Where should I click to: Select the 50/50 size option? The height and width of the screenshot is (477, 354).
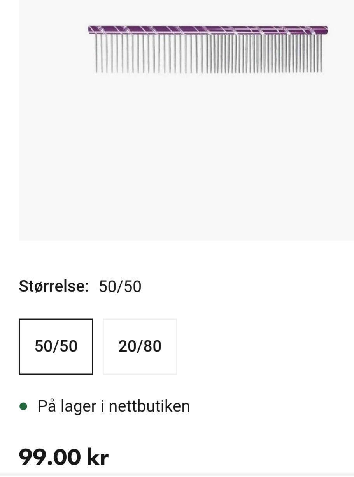(56, 346)
